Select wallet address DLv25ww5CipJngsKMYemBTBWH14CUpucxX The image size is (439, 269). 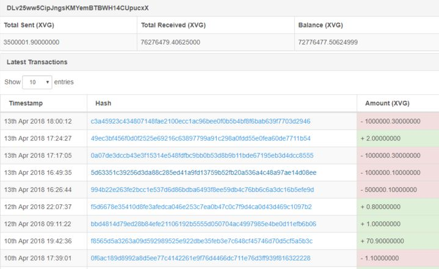[78, 8]
